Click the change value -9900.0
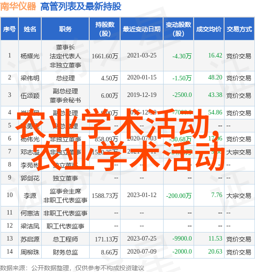Image resolution: width=255 pixels, height=272 pixels. [182, 239]
